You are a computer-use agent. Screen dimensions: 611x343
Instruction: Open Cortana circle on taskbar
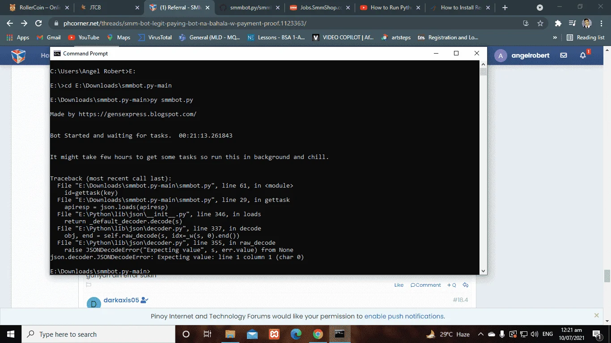(186, 334)
